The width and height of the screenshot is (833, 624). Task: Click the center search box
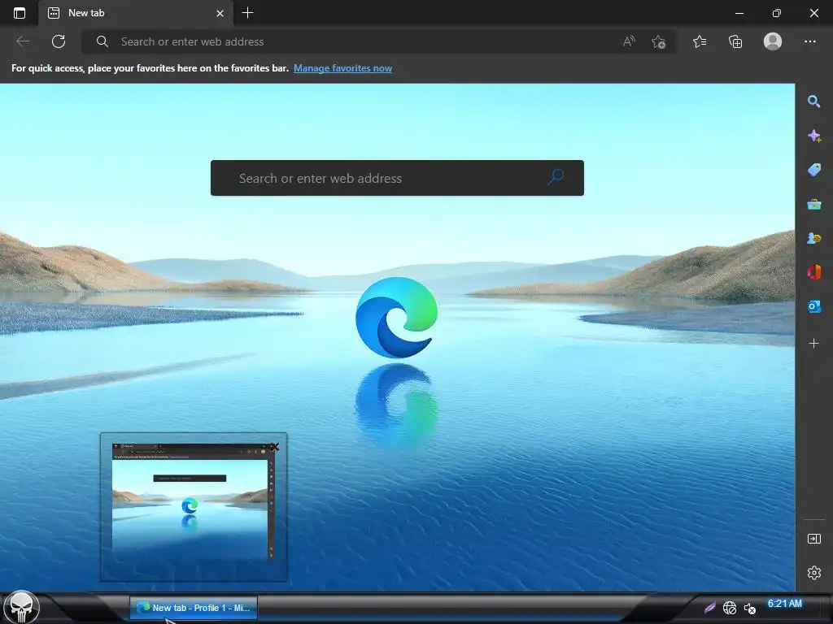[x=397, y=178]
